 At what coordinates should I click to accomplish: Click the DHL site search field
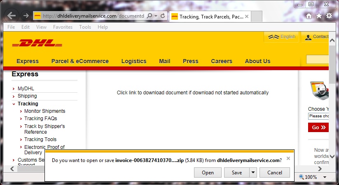pyautogui.click(x=318, y=59)
